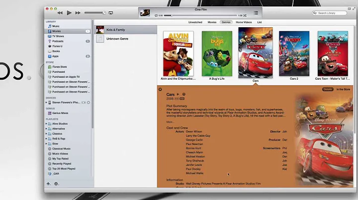The width and height of the screenshot is (358, 200).
Task: Toggle shuffle icon in the player
Action: 245,15
